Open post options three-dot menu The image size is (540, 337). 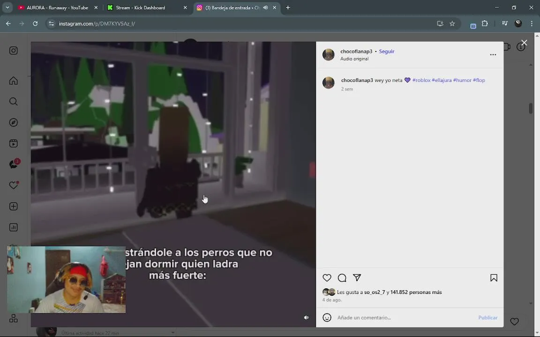coord(493,55)
